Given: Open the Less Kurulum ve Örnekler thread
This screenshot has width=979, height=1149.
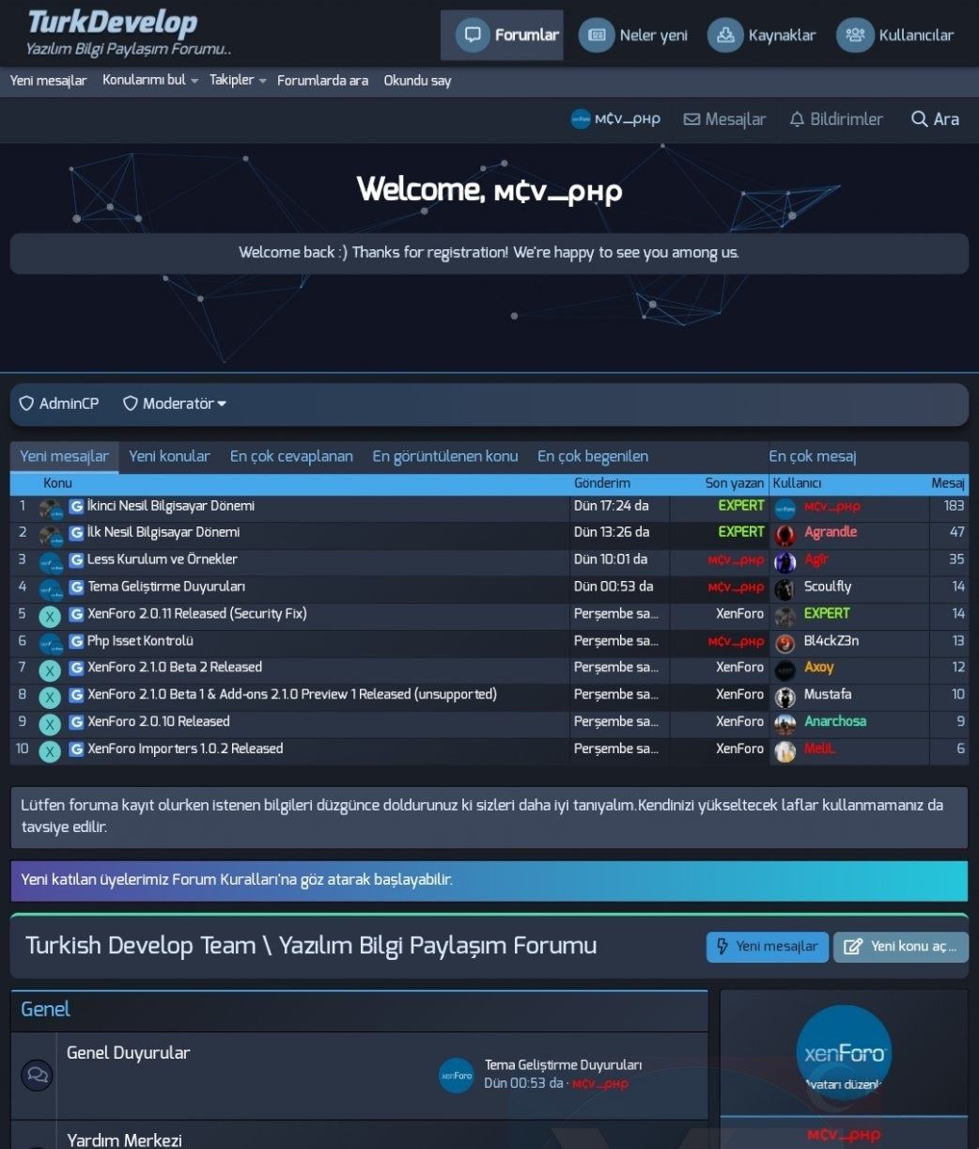Looking at the screenshot, I should click(162, 559).
